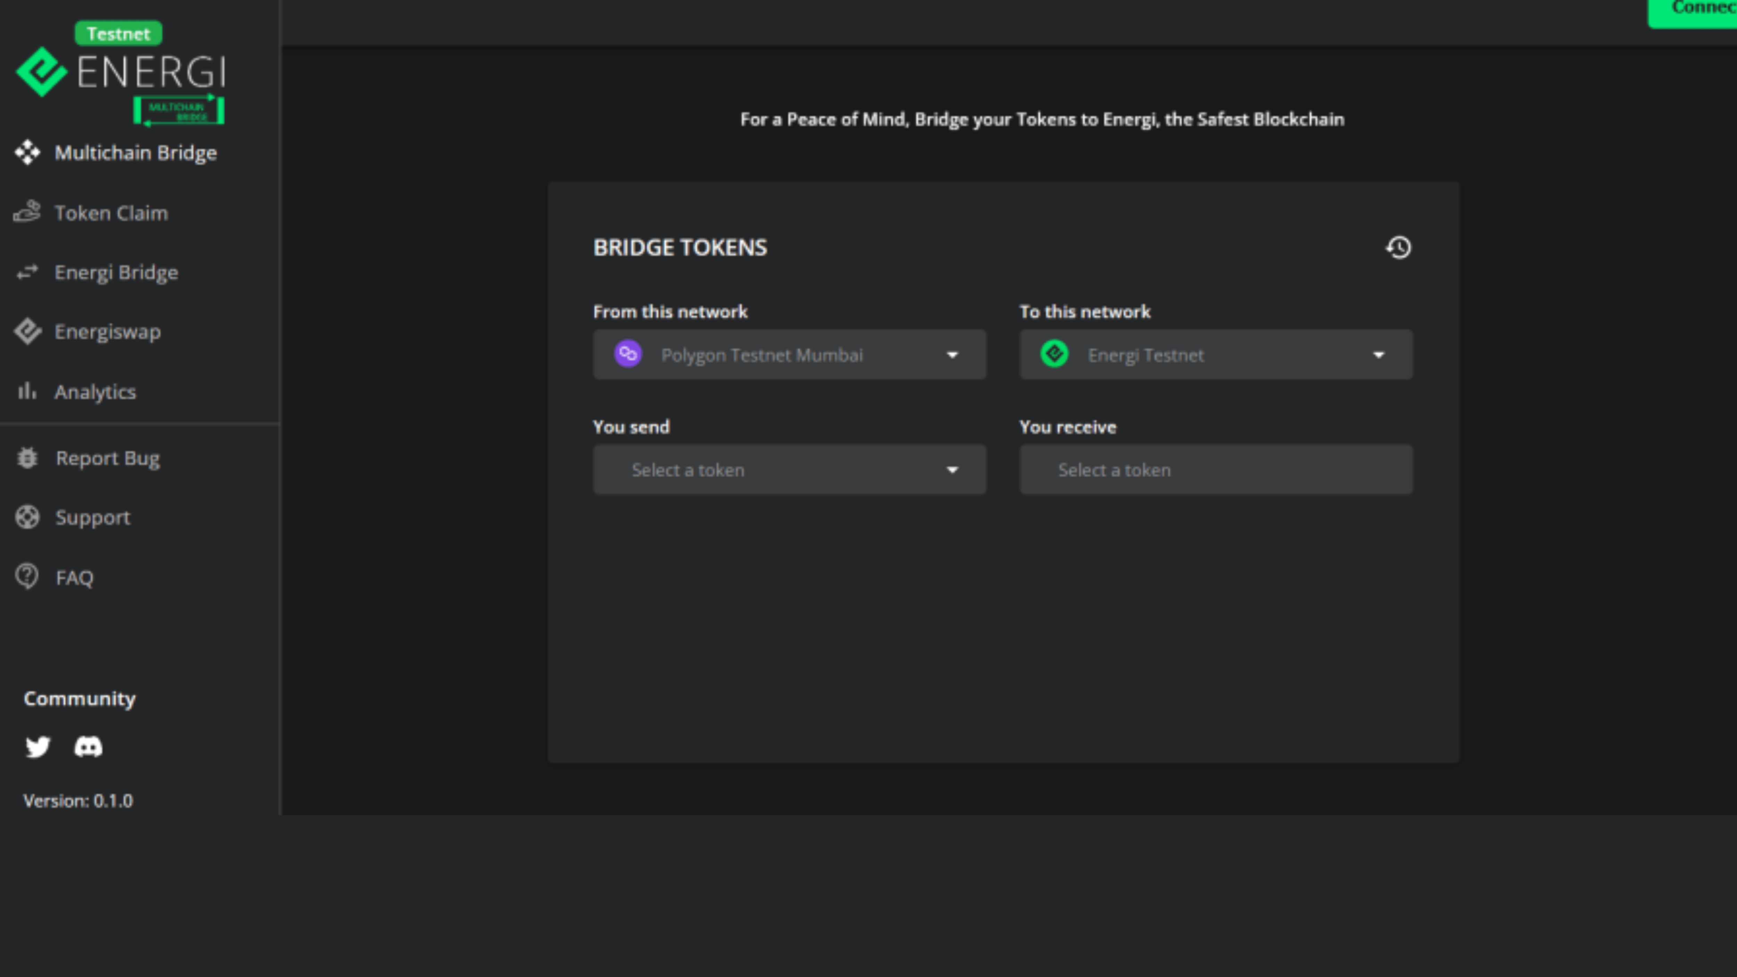The width and height of the screenshot is (1737, 977).
Task: View bridge transaction history
Action: [x=1399, y=247]
